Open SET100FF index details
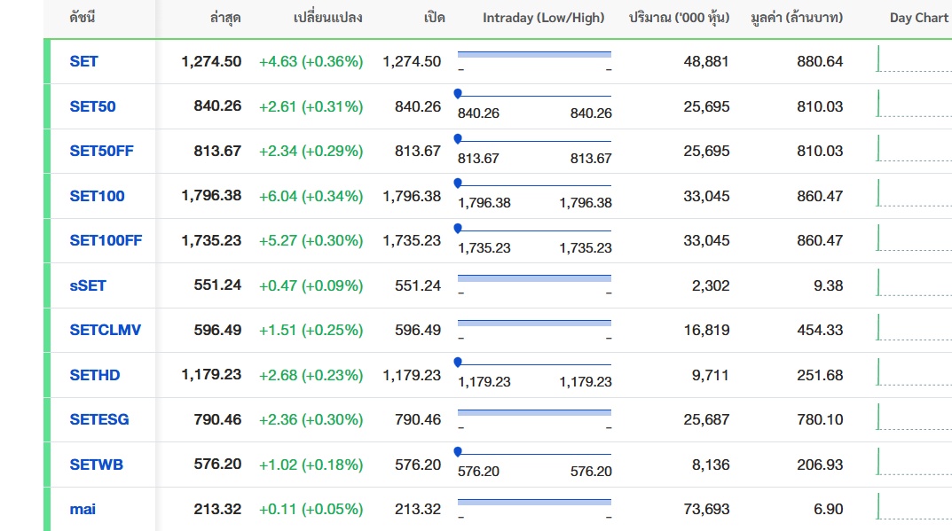Image resolution: width=952 pixels, height=531 pixels. point(106,240)
